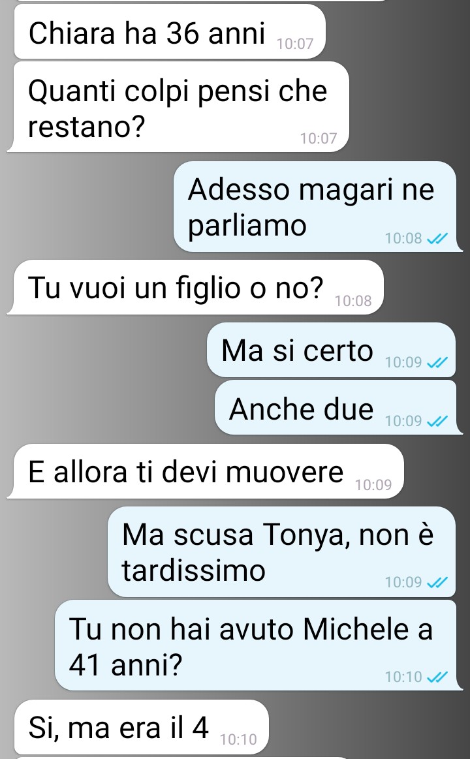470x759 pixels.
Task: Click 10:09 timestamp on 'E allora ti devi muovere'
Action: click(373, 484)
